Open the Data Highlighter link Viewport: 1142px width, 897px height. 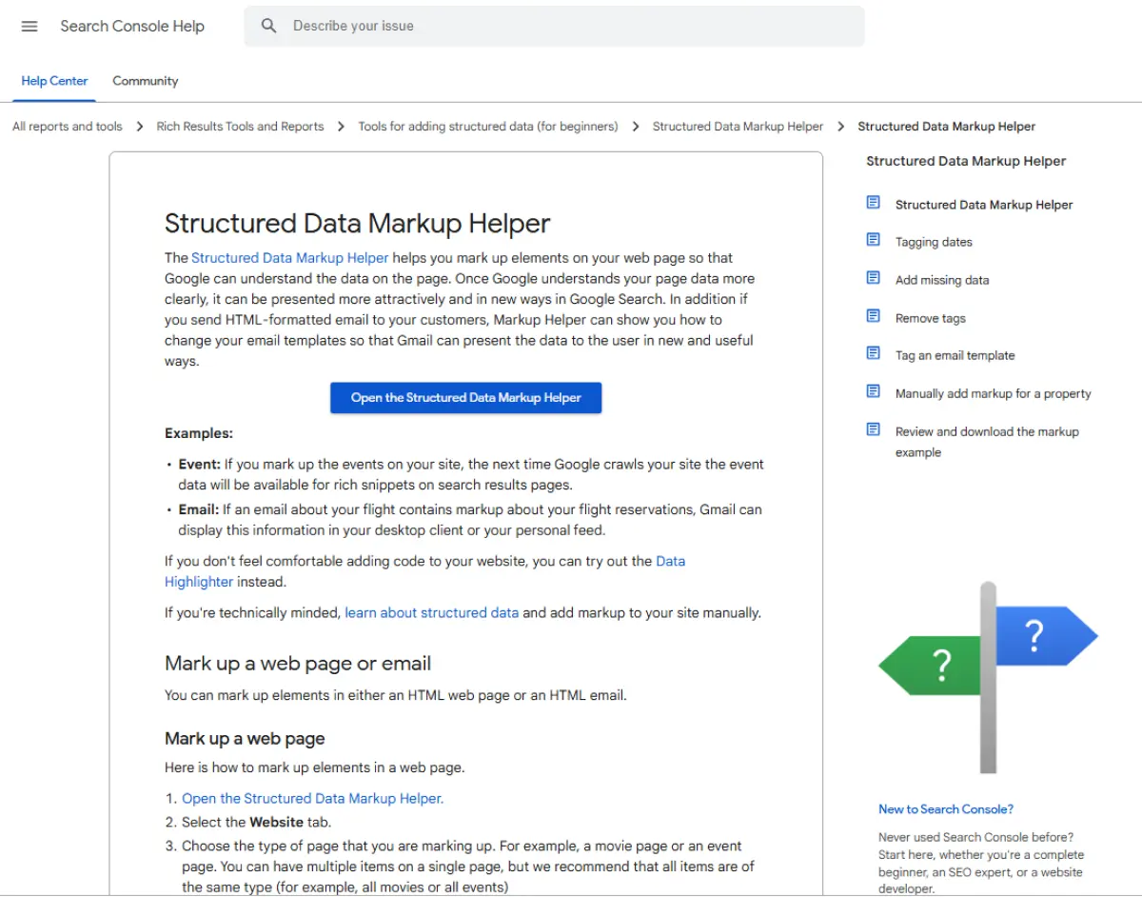[199, 581]
